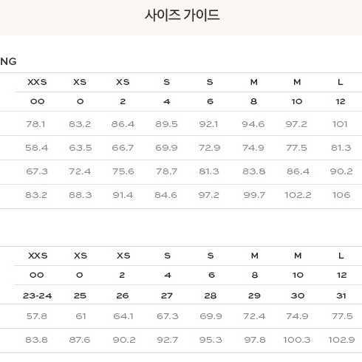Select the 102.9 value cell
Image resolution: width=362 pixels, height=362 pixels.
pos(341,340)
